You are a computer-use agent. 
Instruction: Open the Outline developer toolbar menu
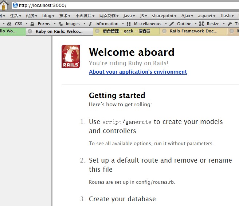(184, 24)
